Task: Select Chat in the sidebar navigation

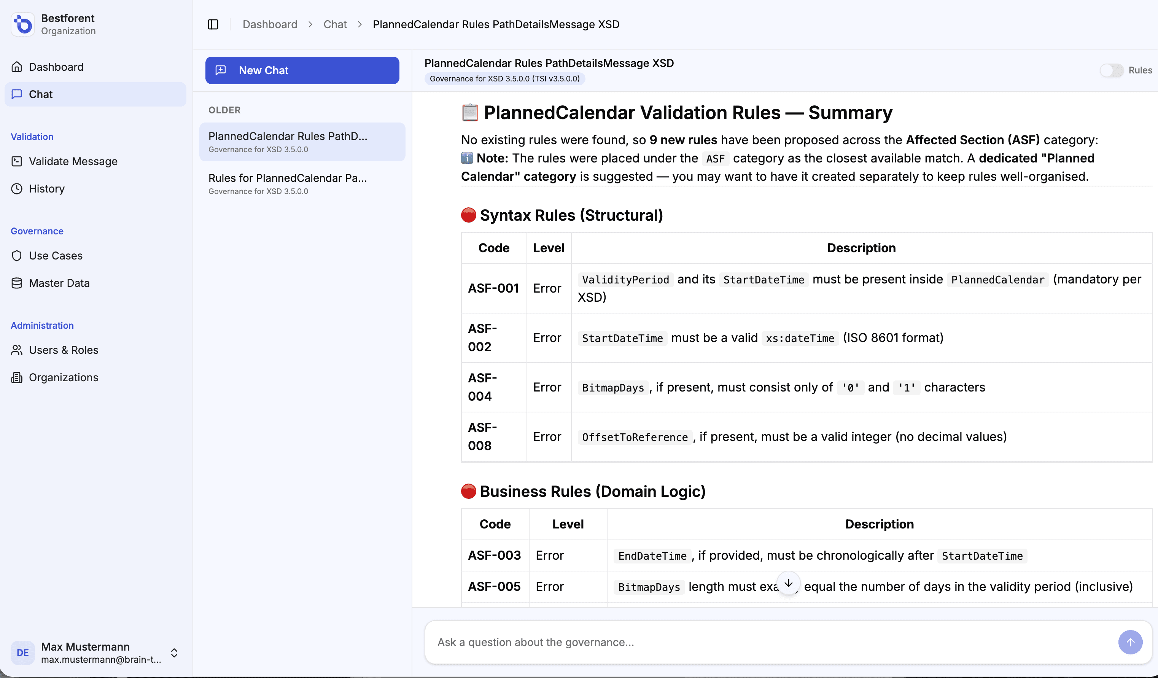Action: pos(40,94)
